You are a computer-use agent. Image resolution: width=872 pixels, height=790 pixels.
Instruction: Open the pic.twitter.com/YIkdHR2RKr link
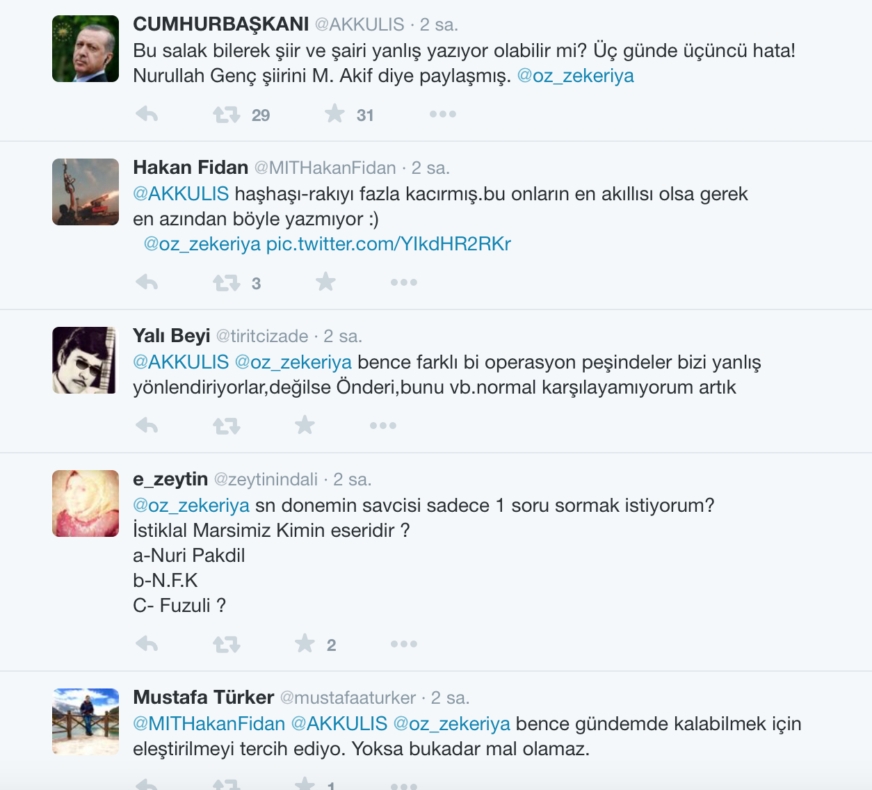389,244
